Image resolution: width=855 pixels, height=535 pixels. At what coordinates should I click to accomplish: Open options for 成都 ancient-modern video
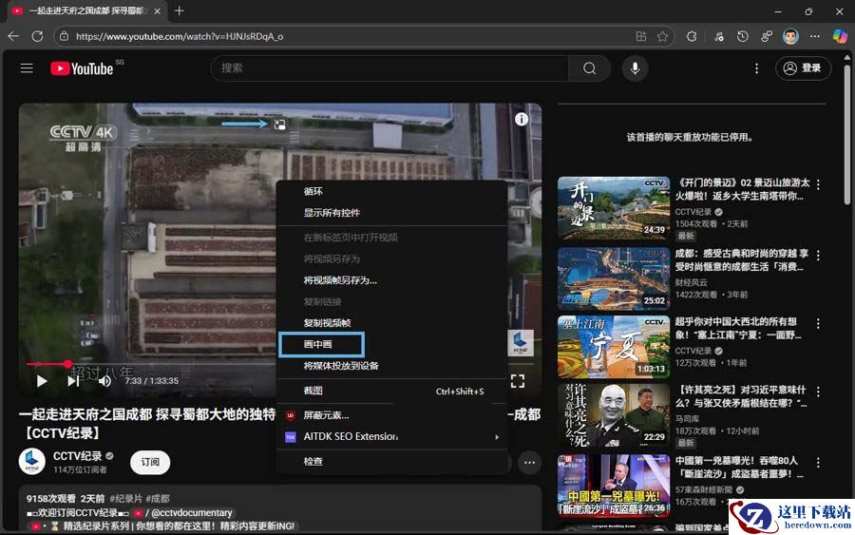[818, 255]
